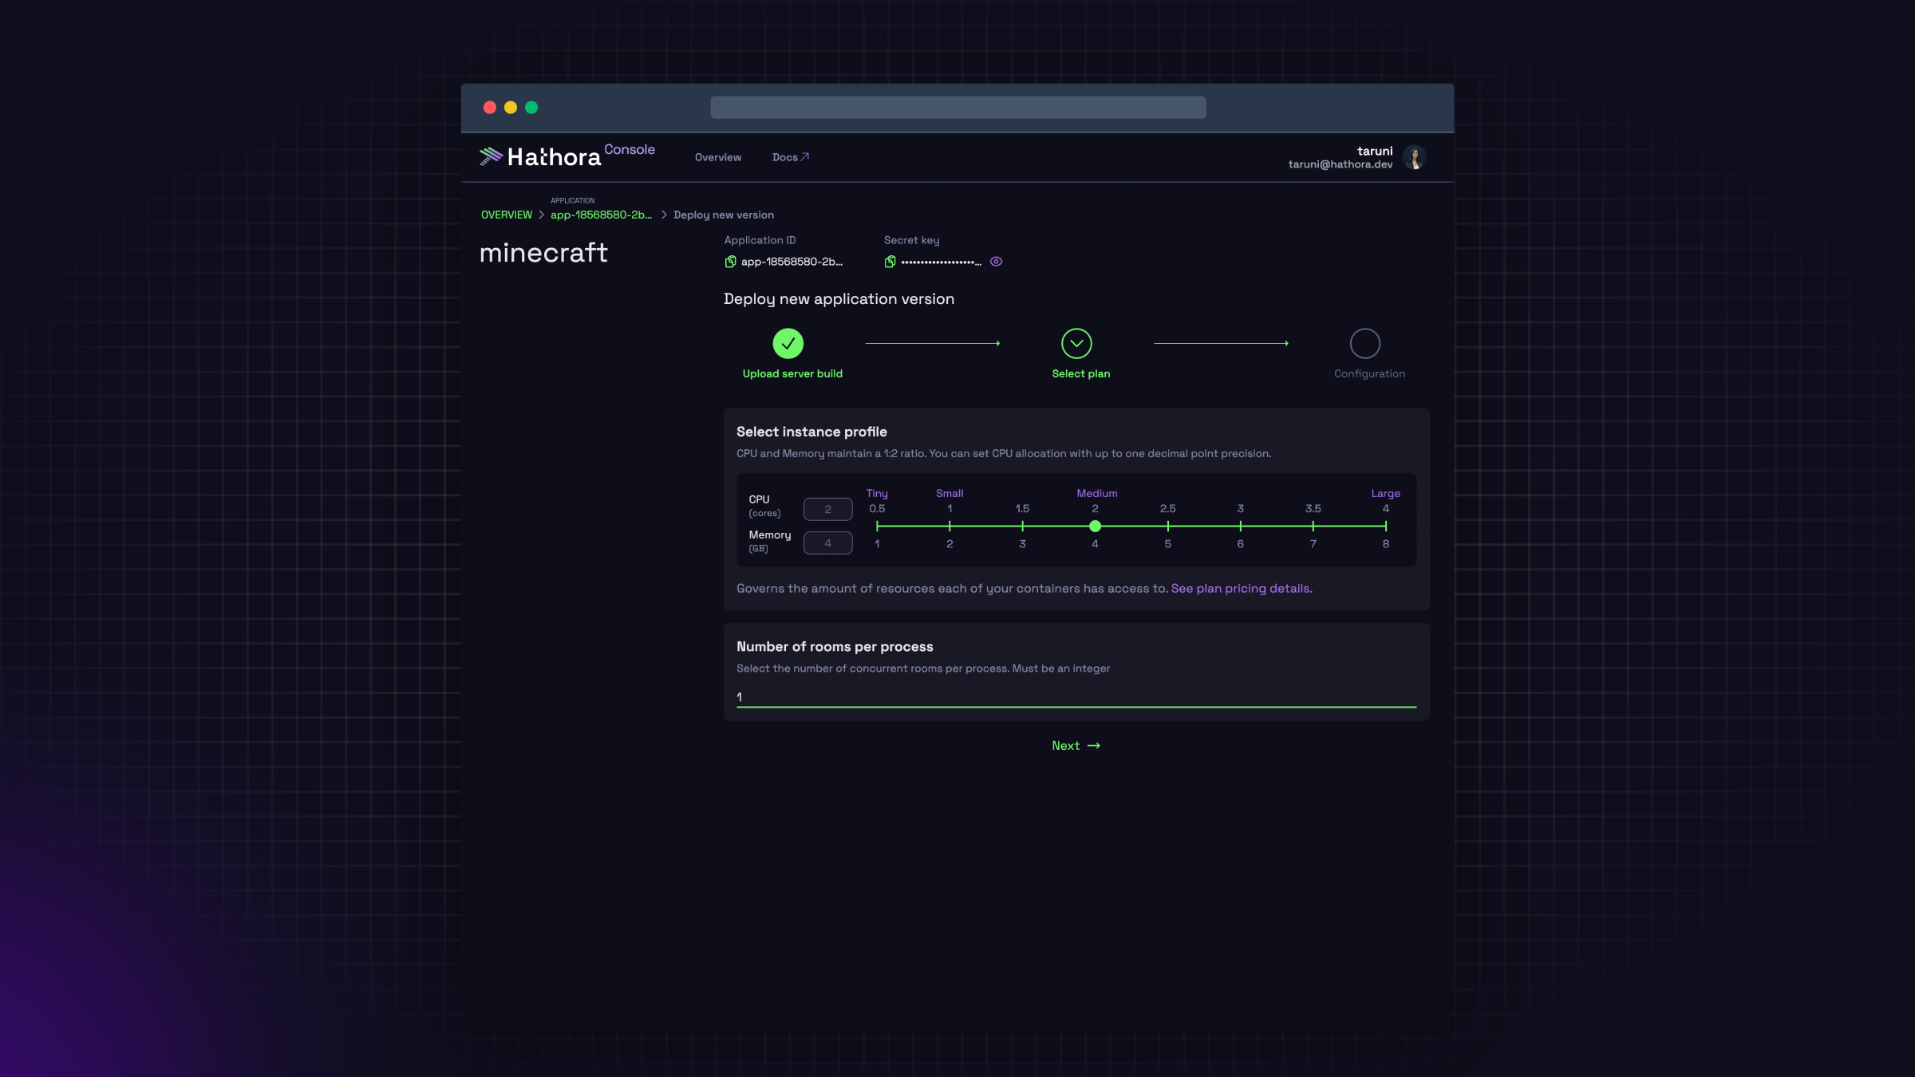Click the Configuration step circle
This screenshot has height=1077, width=1915.
(1365, 344)
